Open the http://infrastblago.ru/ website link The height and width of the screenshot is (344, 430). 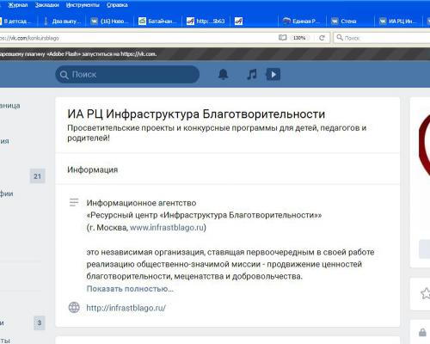(x=126, y=308)
